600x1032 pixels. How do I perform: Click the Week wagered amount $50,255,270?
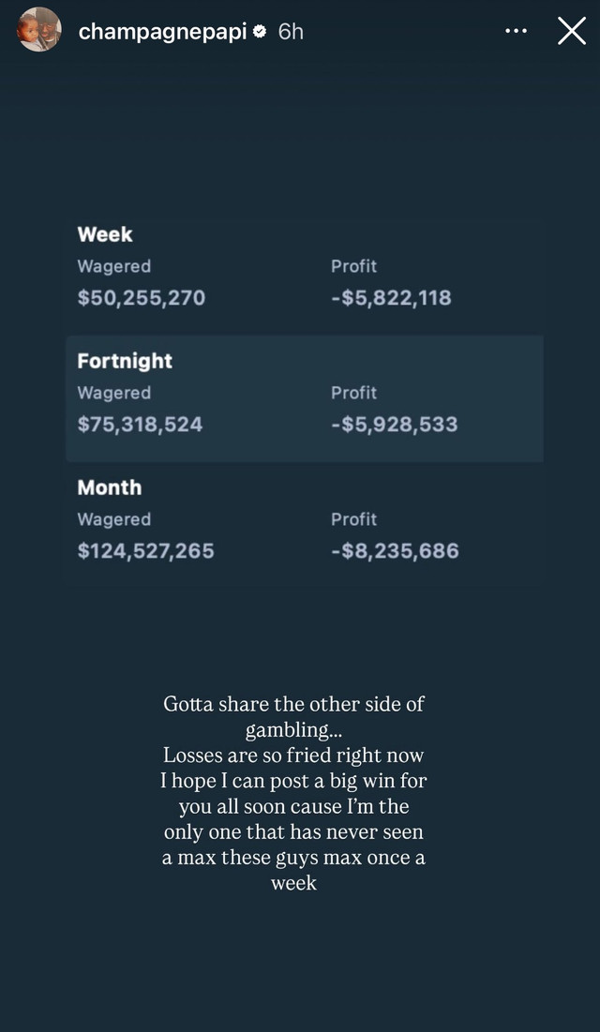point(142,298)
